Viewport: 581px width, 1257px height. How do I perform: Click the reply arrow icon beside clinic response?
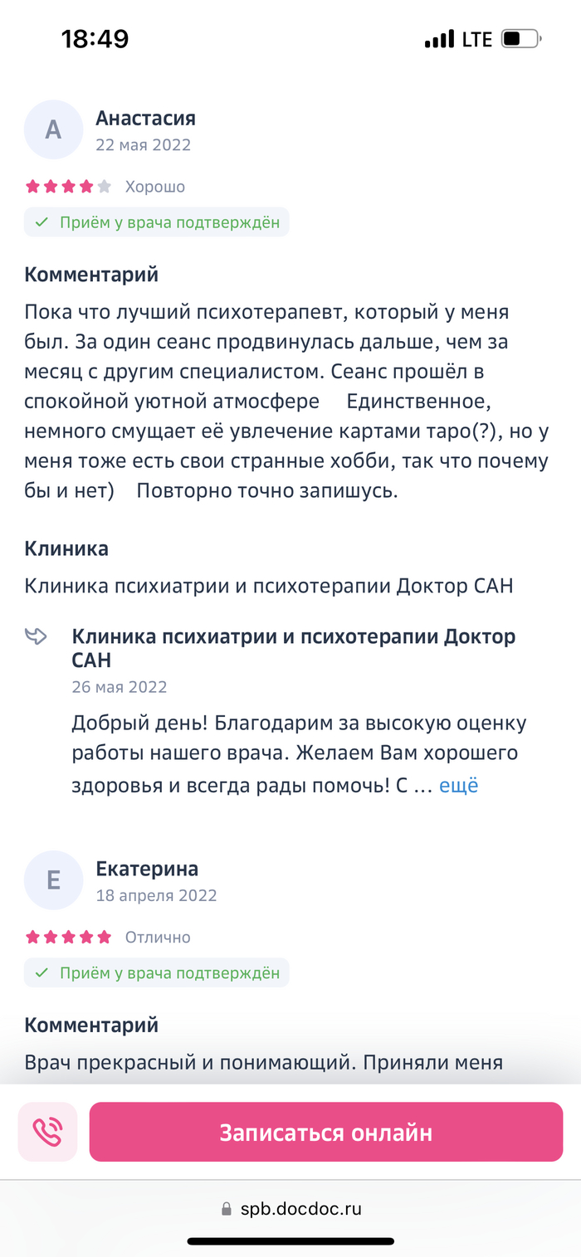pyautogui.click(x=37, y=637)
